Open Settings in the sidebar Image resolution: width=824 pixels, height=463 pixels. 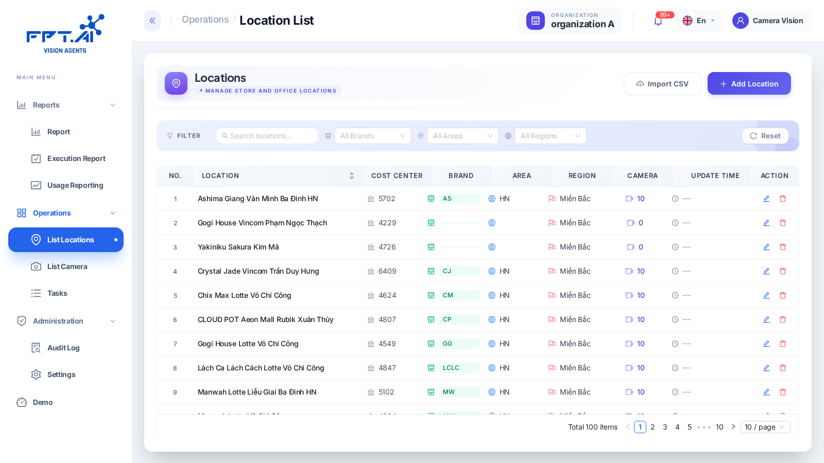(x=66, y=375)
